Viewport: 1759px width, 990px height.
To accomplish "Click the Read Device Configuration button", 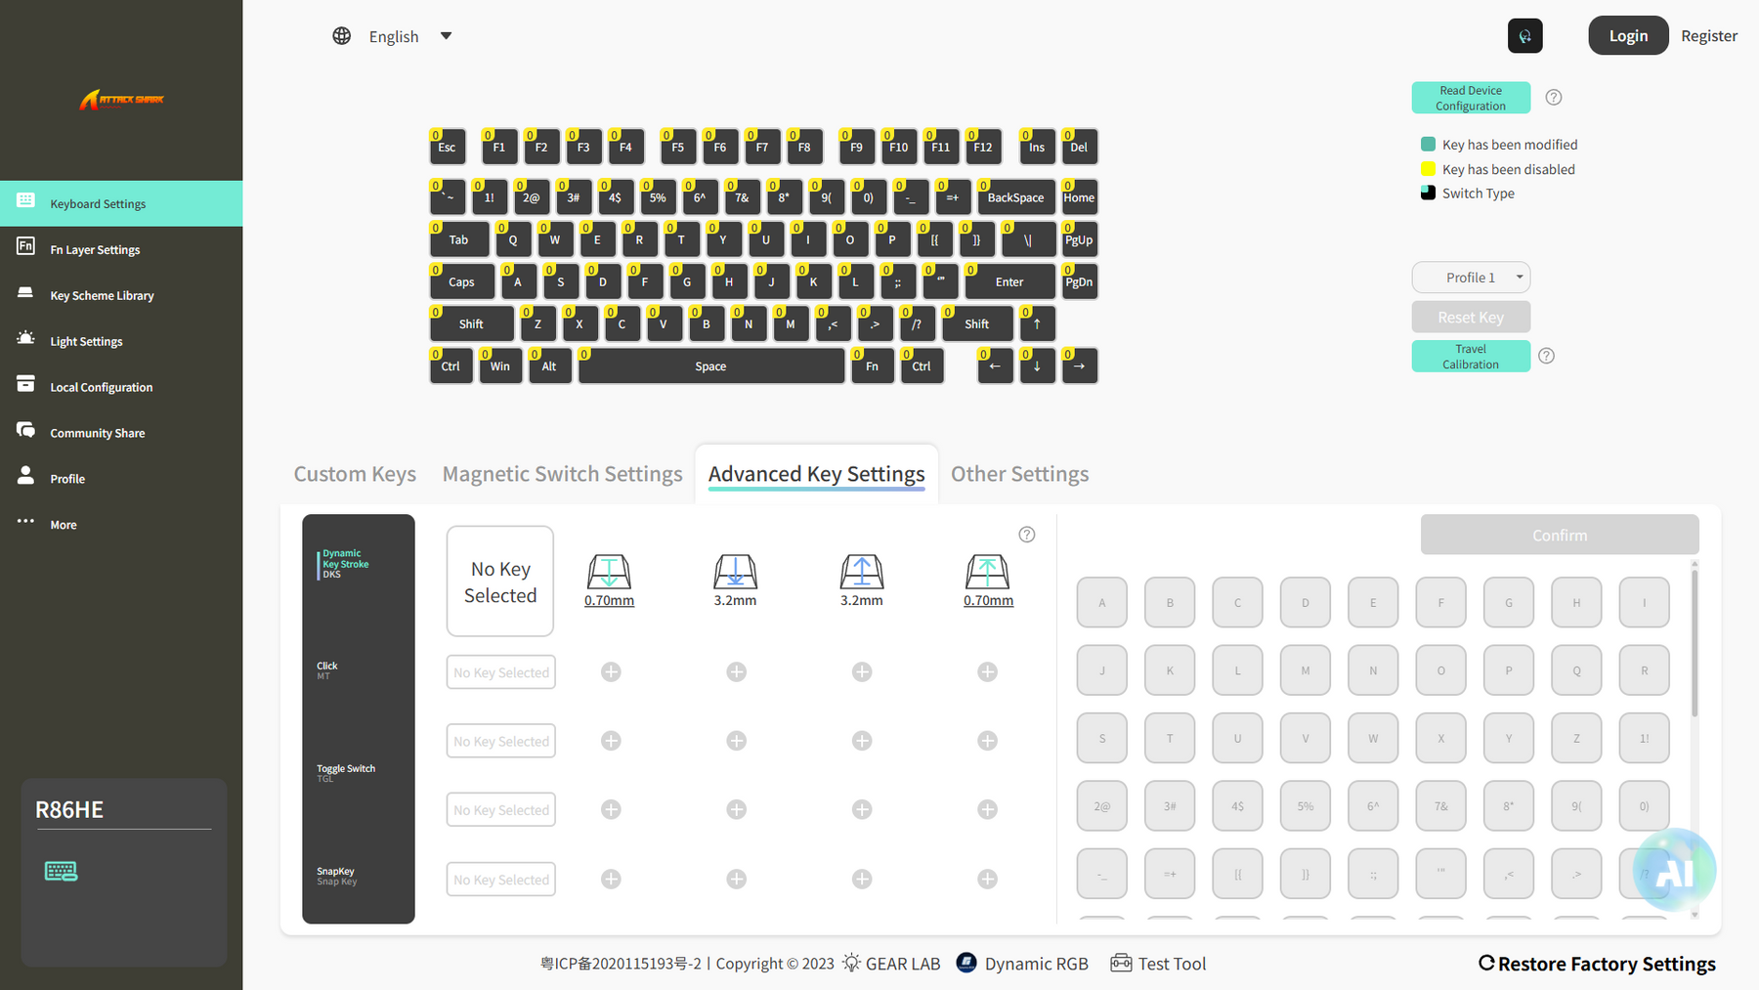I will point(1471,98).
